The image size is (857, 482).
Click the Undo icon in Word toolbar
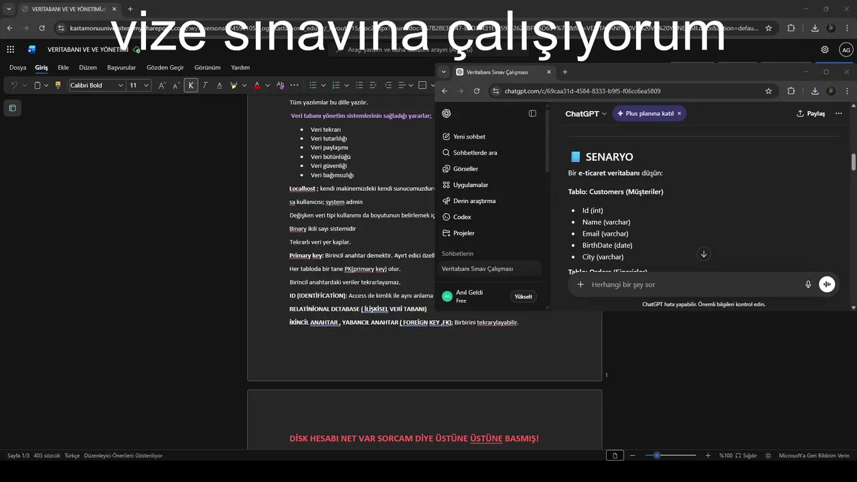(14, 85)
